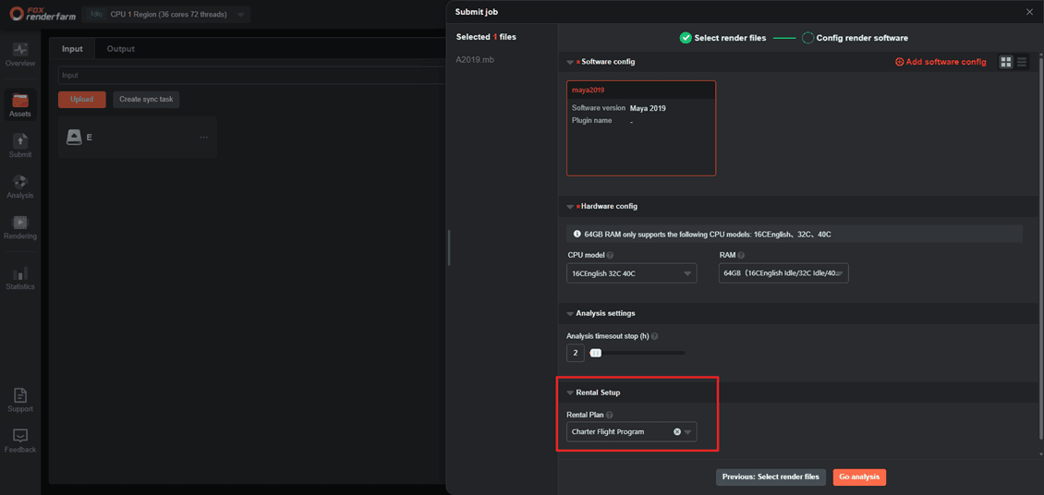Go to the Submit sidebar section
The height and width of the screenshot is (495, 1044).
click(19, 145)
